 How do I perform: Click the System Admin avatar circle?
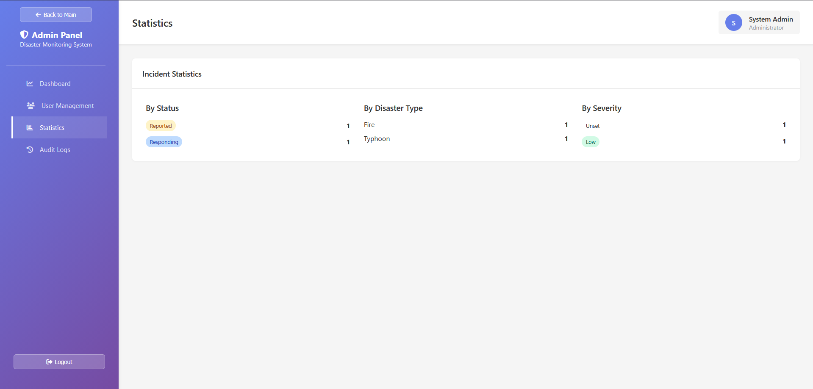tap(734, 23)
